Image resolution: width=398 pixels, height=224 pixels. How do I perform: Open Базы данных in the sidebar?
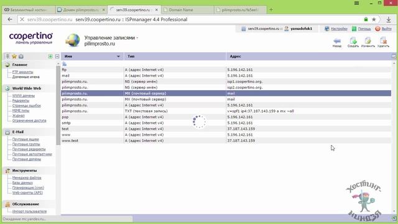coord(22,183)
